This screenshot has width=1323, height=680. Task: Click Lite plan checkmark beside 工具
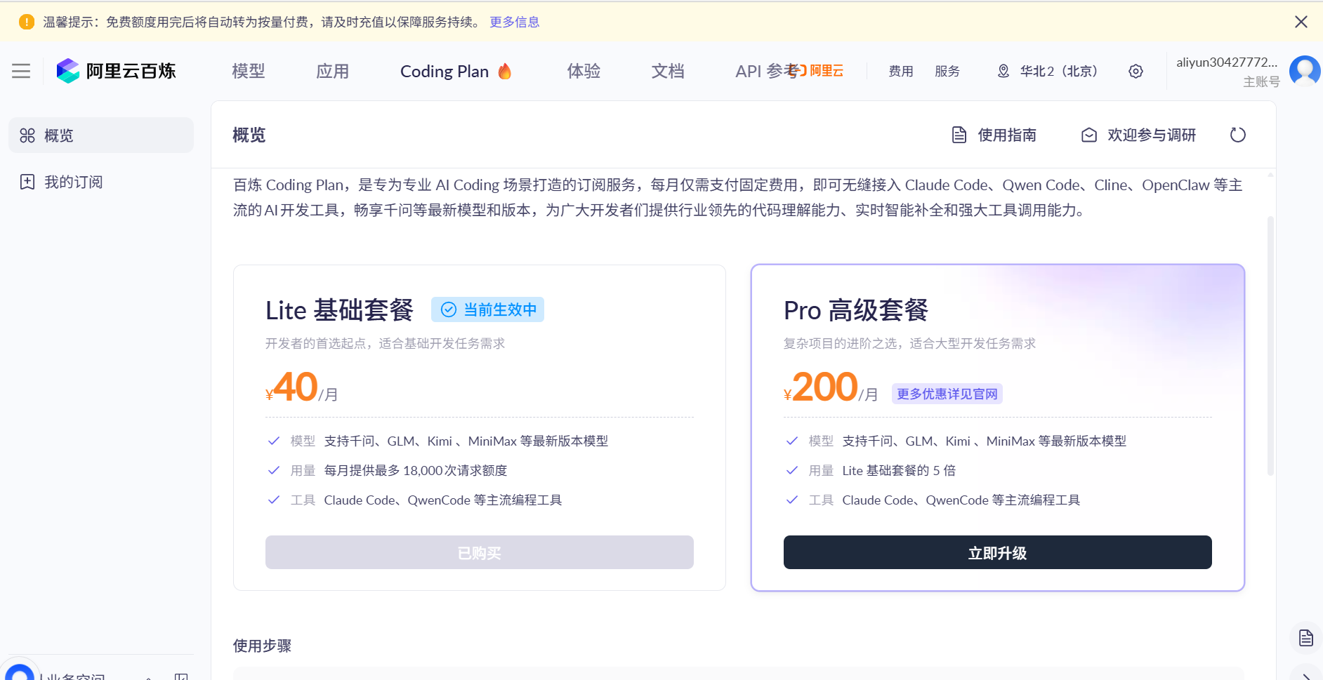click(x=274, y=500)
